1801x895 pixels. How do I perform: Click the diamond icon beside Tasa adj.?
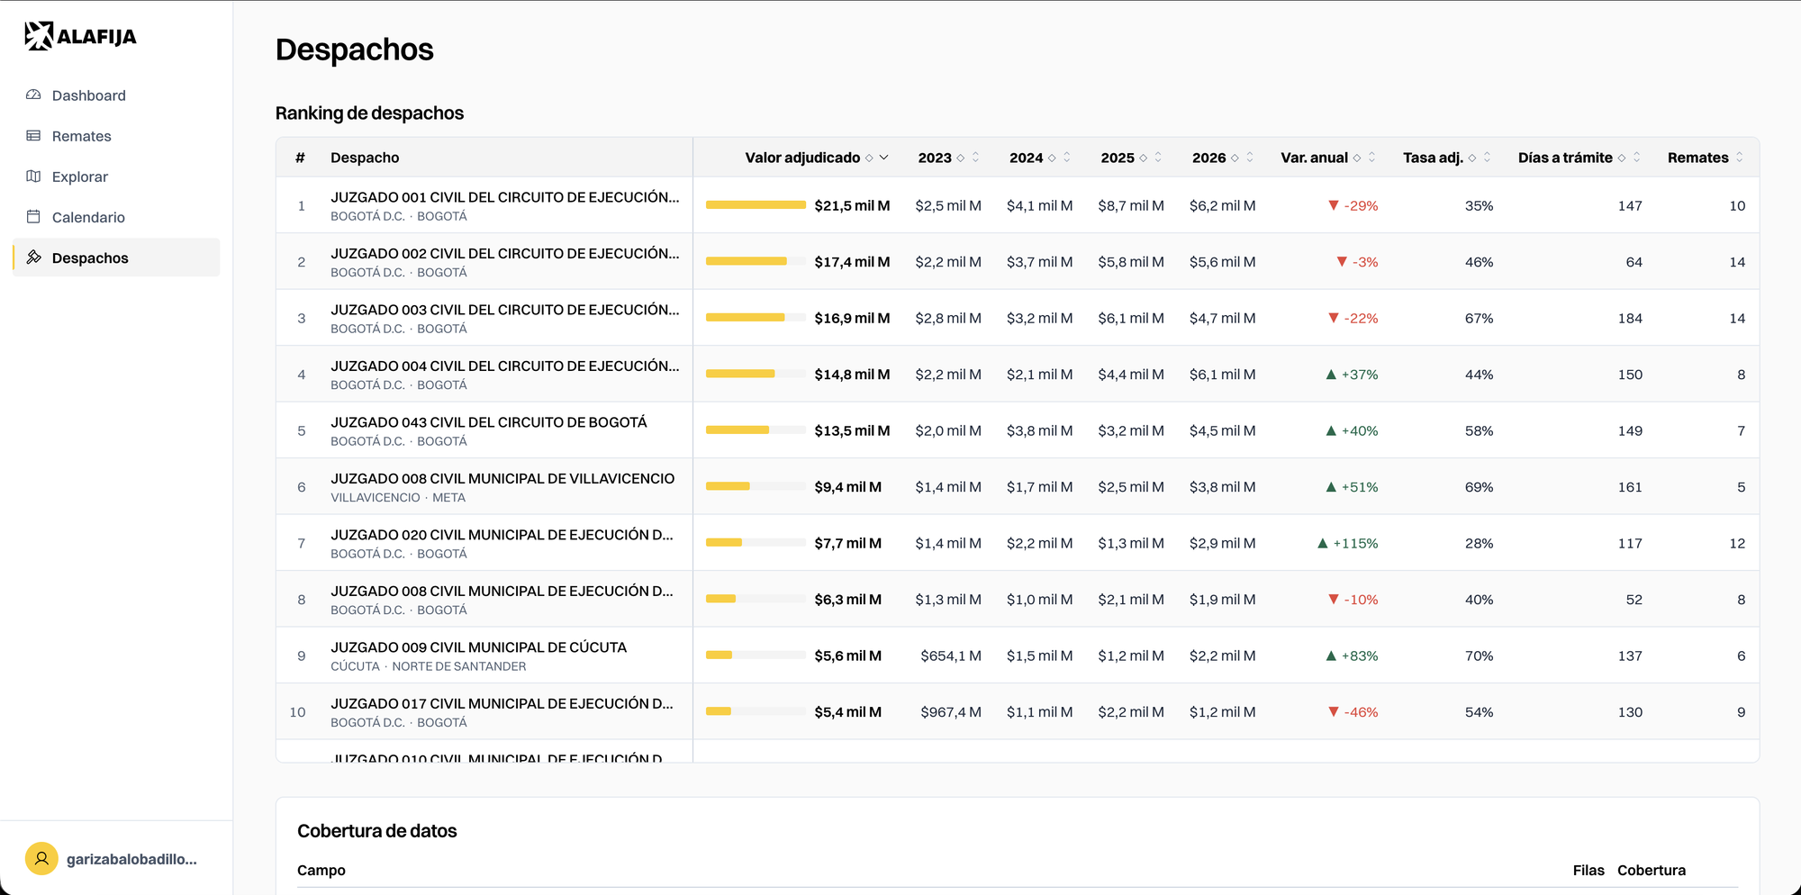tap(1472, 158)
